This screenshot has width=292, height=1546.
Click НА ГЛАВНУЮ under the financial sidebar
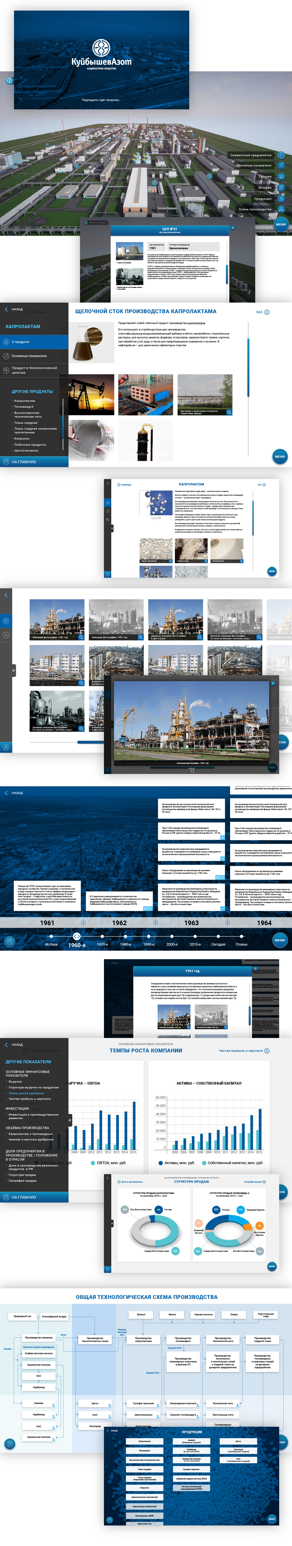(x=34, y=1197)
